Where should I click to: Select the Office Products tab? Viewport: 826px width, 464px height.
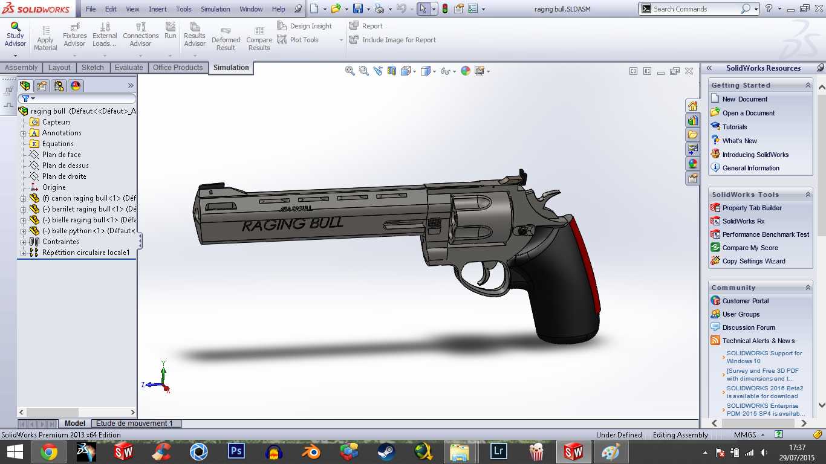178,68
